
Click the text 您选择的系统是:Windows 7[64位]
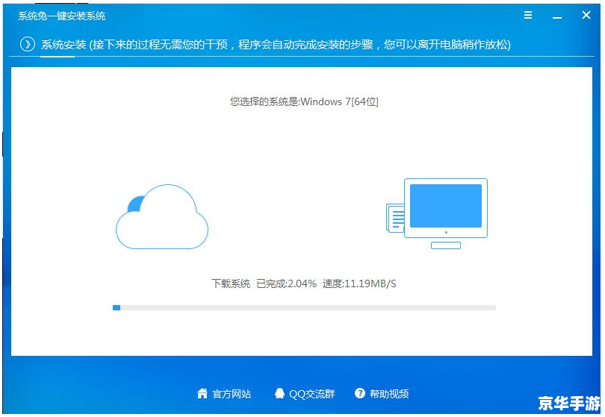(304, 101)
